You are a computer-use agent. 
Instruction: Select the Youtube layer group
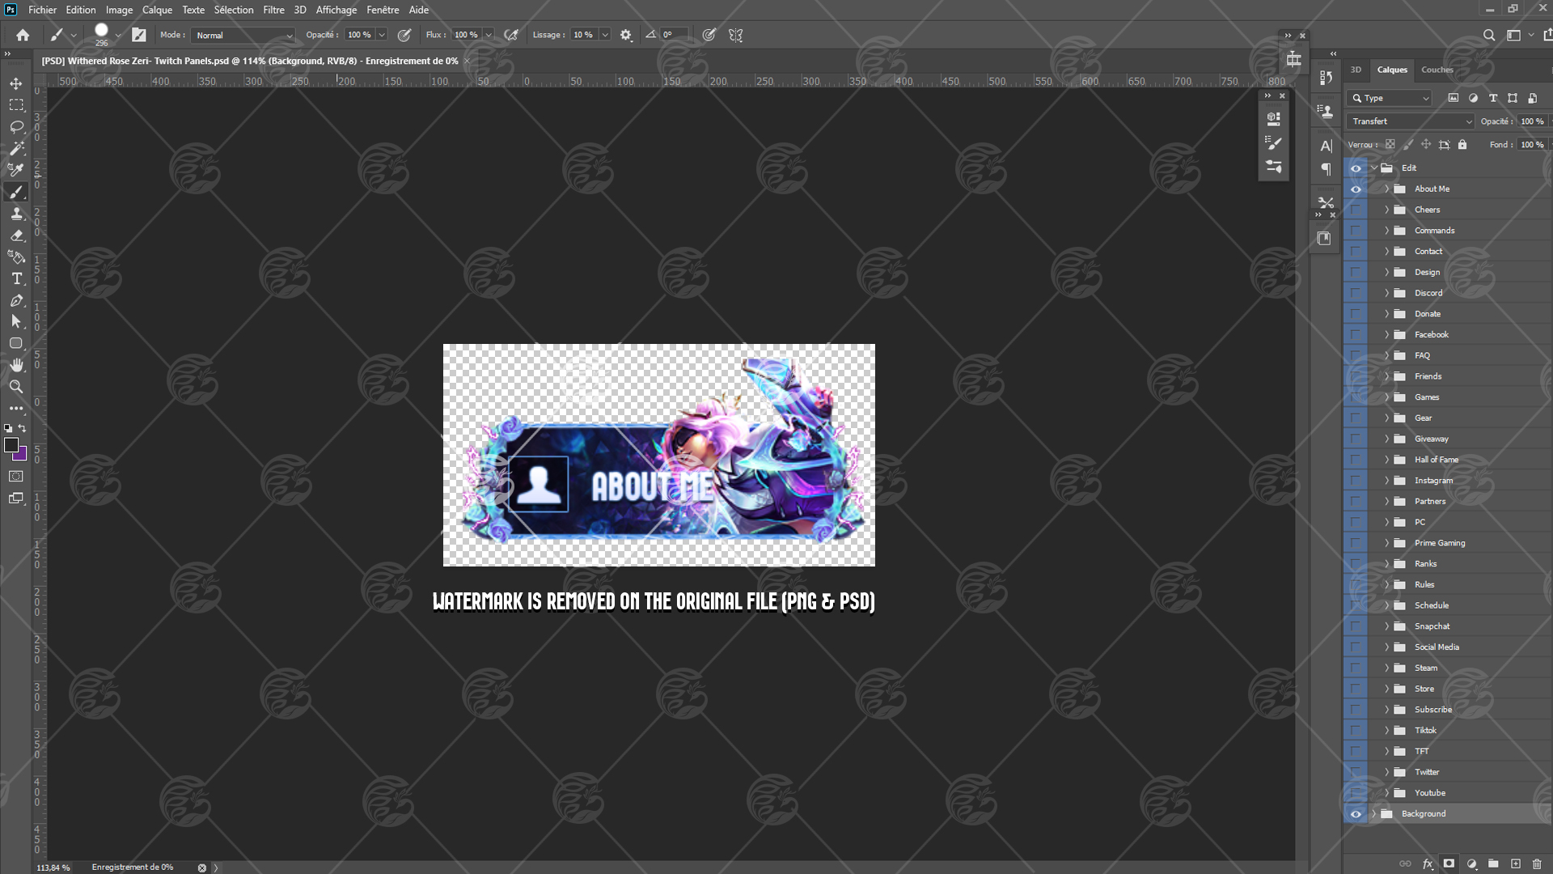[1429, 793]
